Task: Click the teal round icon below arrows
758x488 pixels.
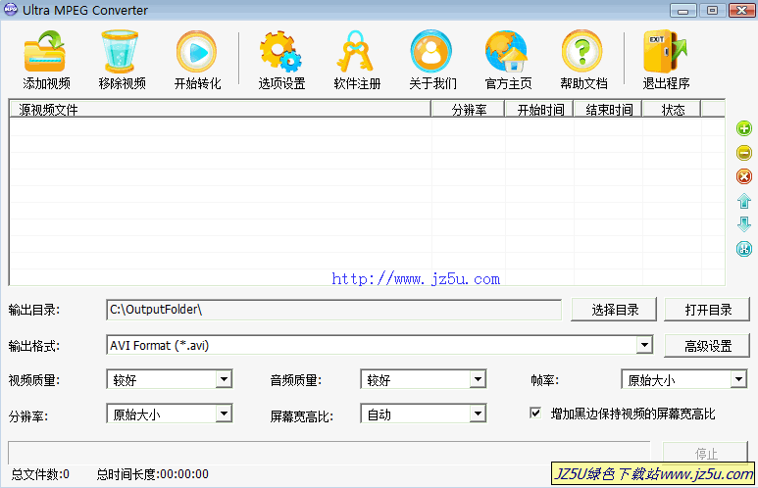Action: click(744, 249)
